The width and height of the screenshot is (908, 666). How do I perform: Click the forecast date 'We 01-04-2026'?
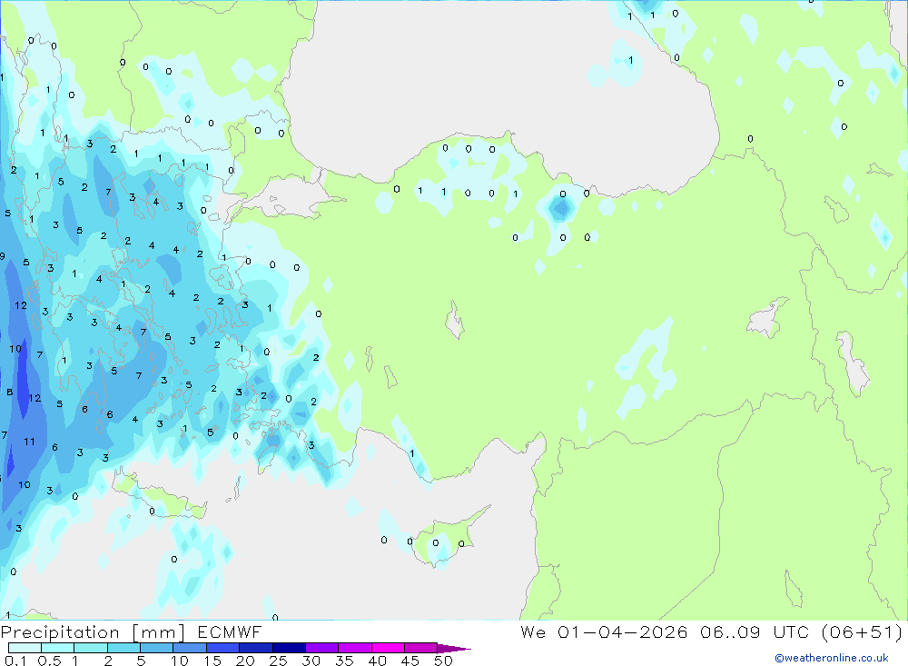click(x=604, y=631)
